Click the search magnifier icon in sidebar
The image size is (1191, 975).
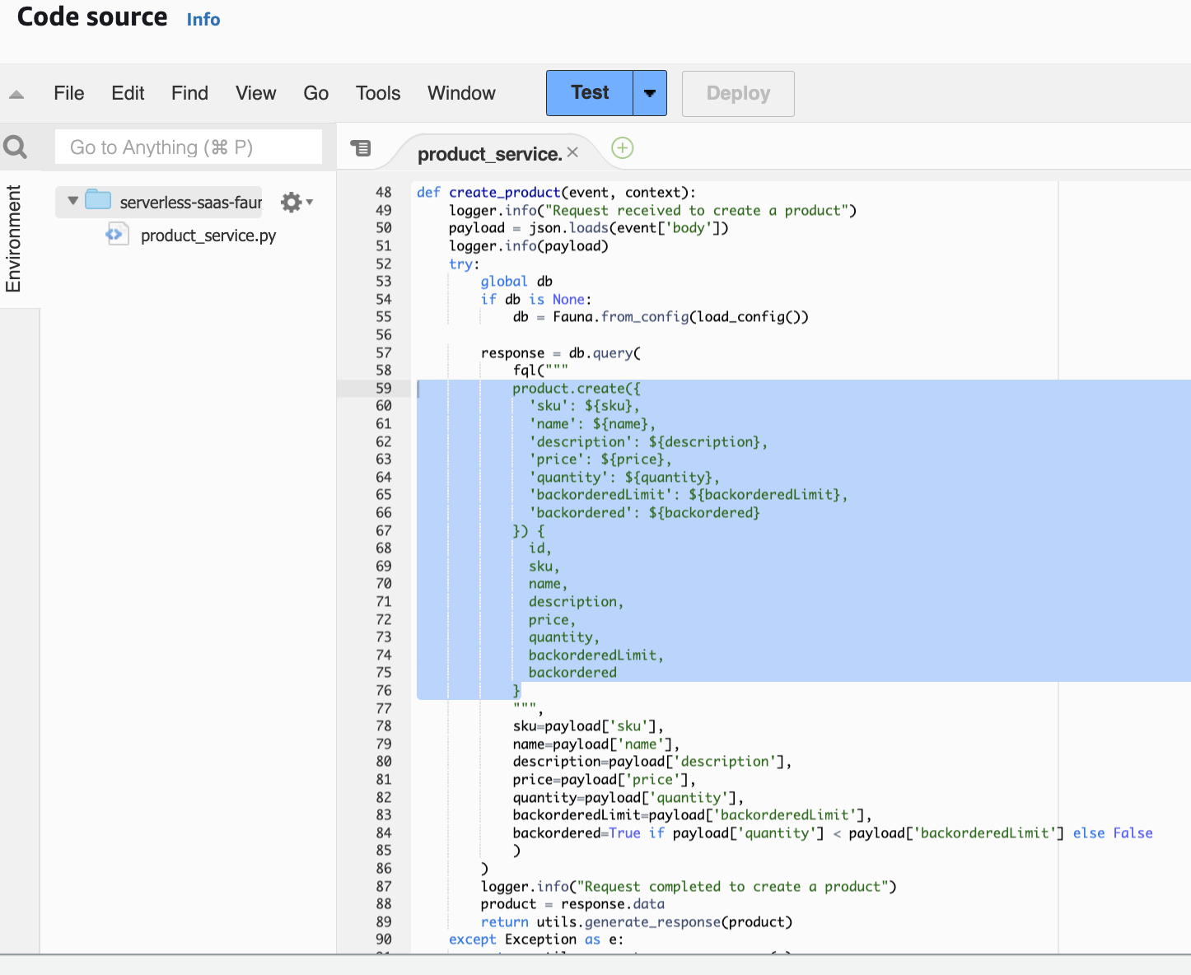(x=16, y=147)
